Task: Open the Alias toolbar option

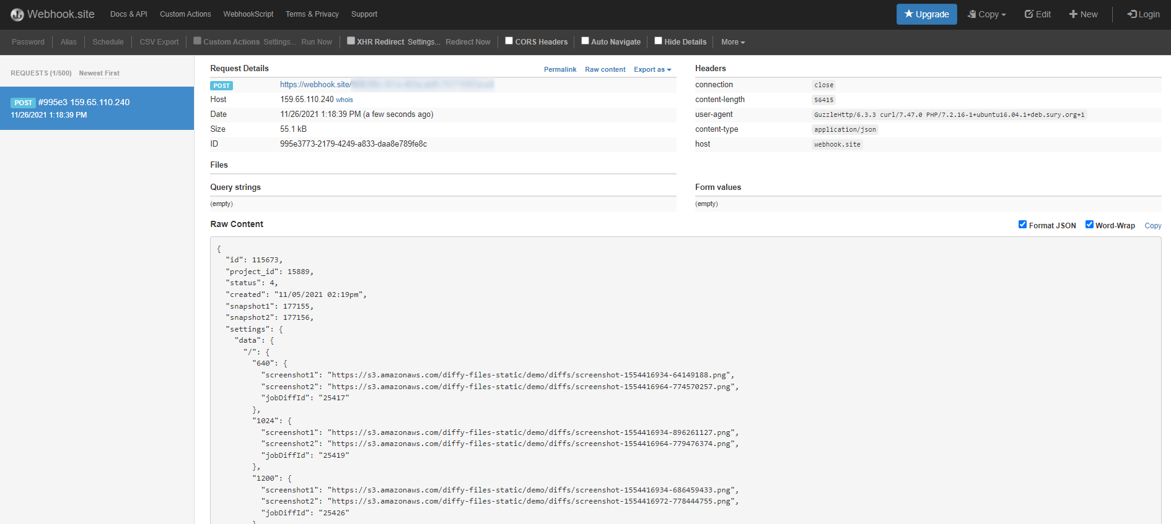Action: click(69, 42)
